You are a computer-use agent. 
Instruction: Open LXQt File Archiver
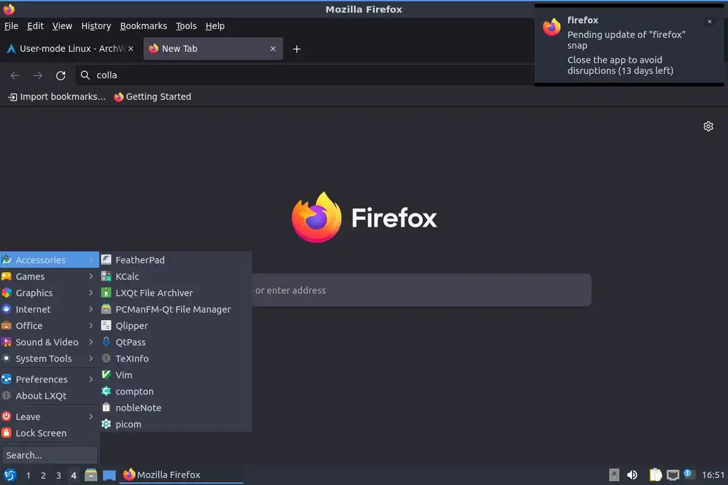click(x=176, y=293)
